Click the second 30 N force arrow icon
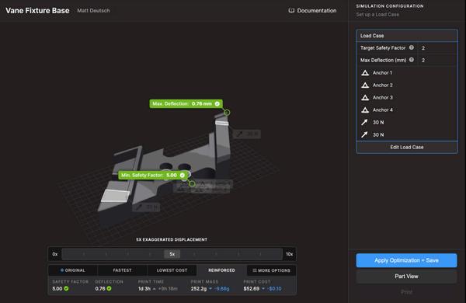466x303 pixels. click(x=364, y=134)
